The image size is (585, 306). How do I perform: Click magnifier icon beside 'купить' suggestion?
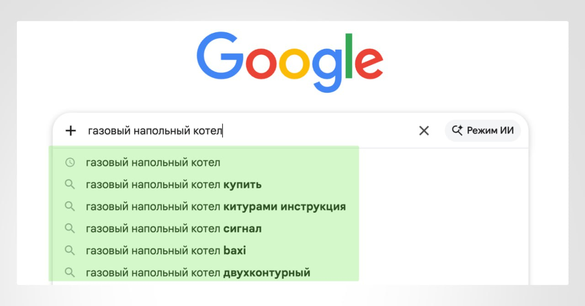69,184
